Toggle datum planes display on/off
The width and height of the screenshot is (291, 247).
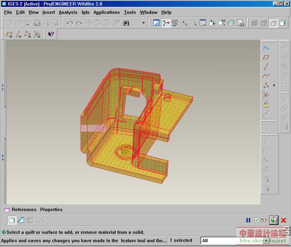(x=9, y=34)
